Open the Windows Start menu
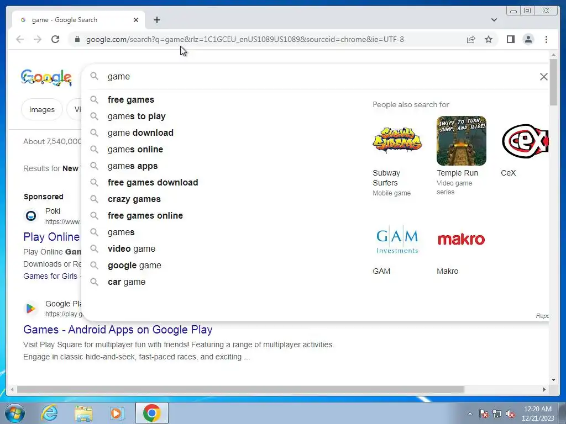This screenshot has width=566, height=424. pyautogui.click(x=15, y=413)
